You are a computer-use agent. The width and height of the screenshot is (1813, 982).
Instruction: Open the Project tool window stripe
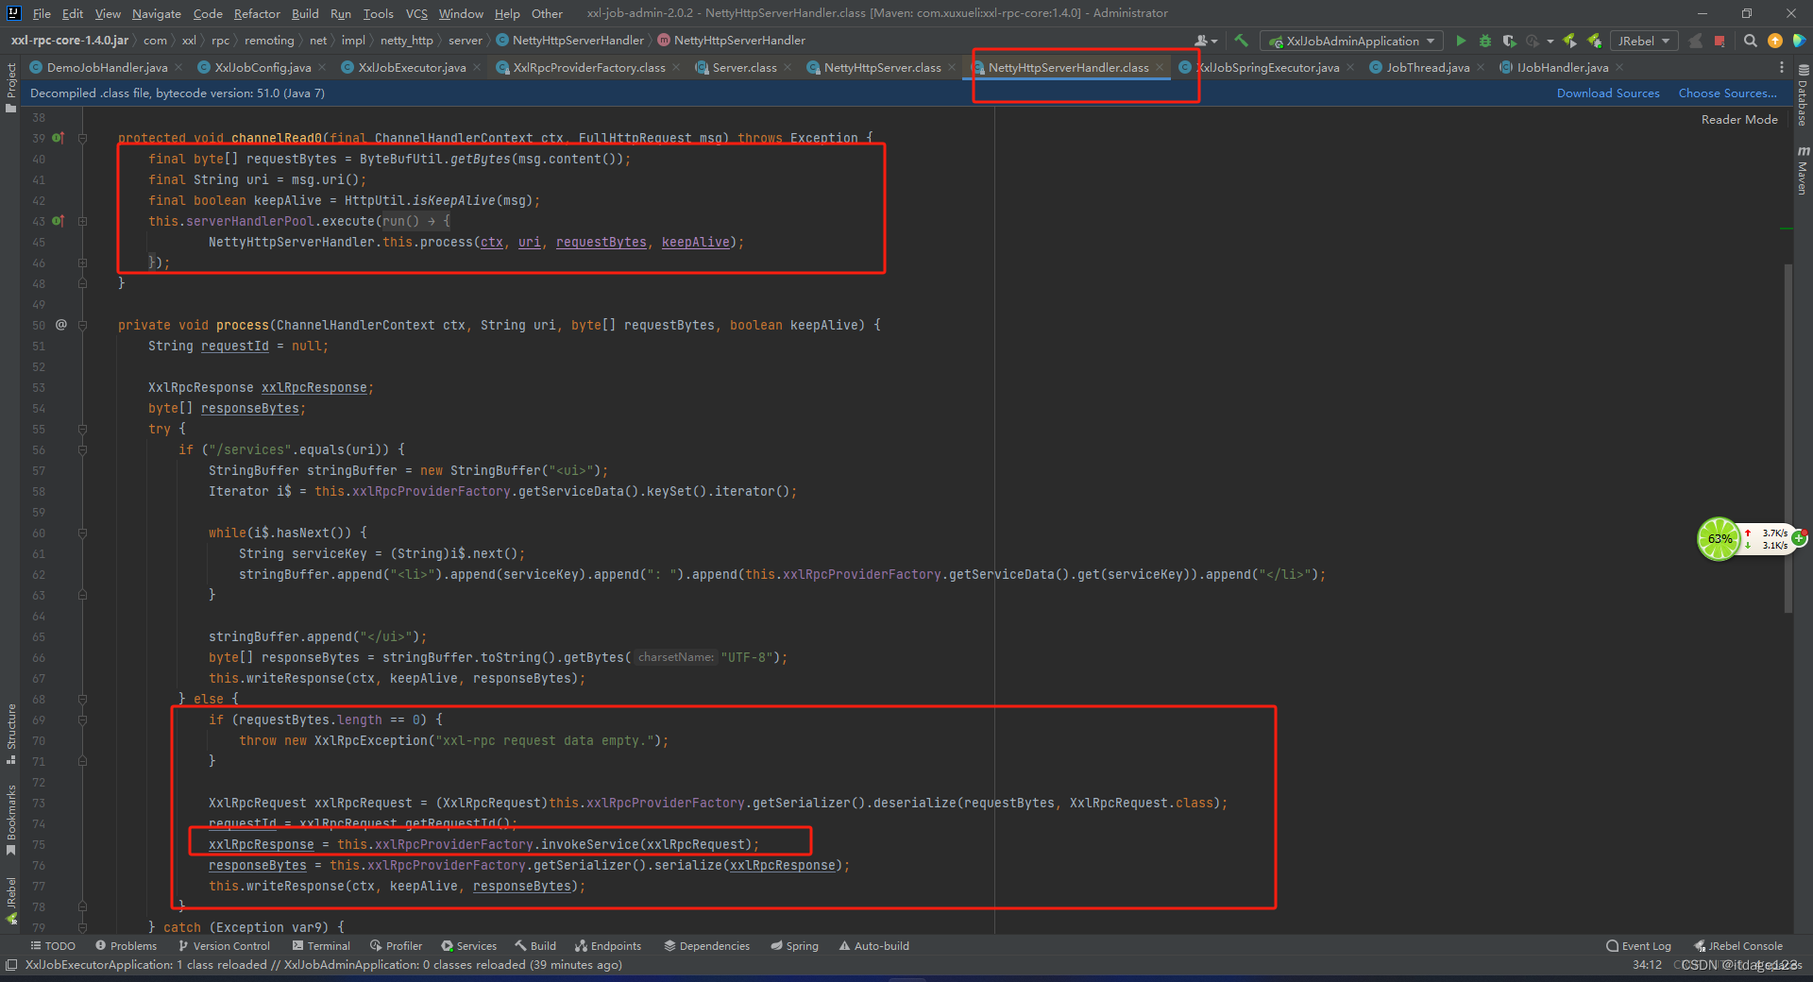pyautogui.click(x=10, y=87)
